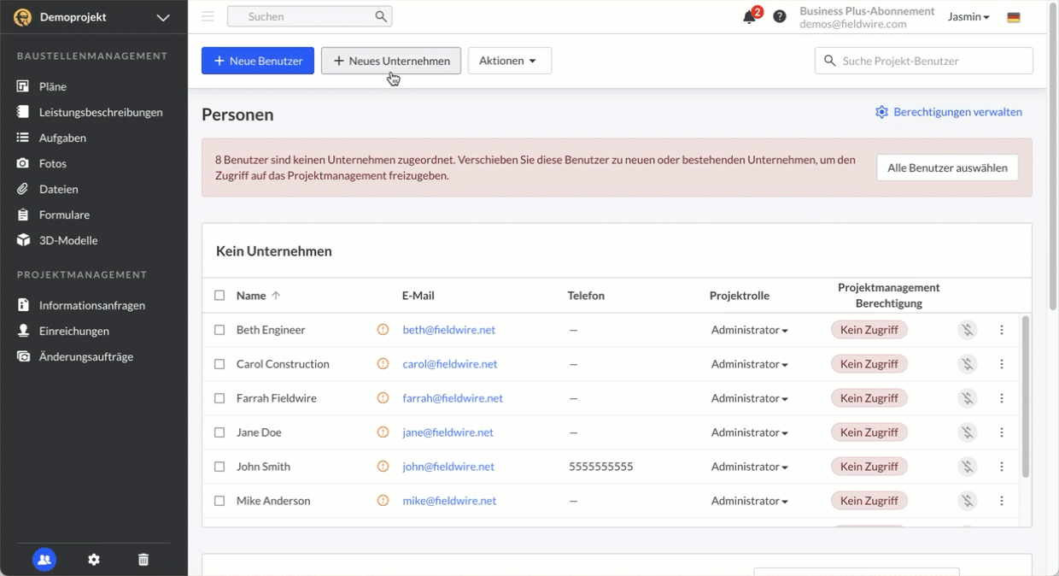Screen dimensions: 1059x576
Task: Click the Neue Benutzer button
Action: point(258,61)
